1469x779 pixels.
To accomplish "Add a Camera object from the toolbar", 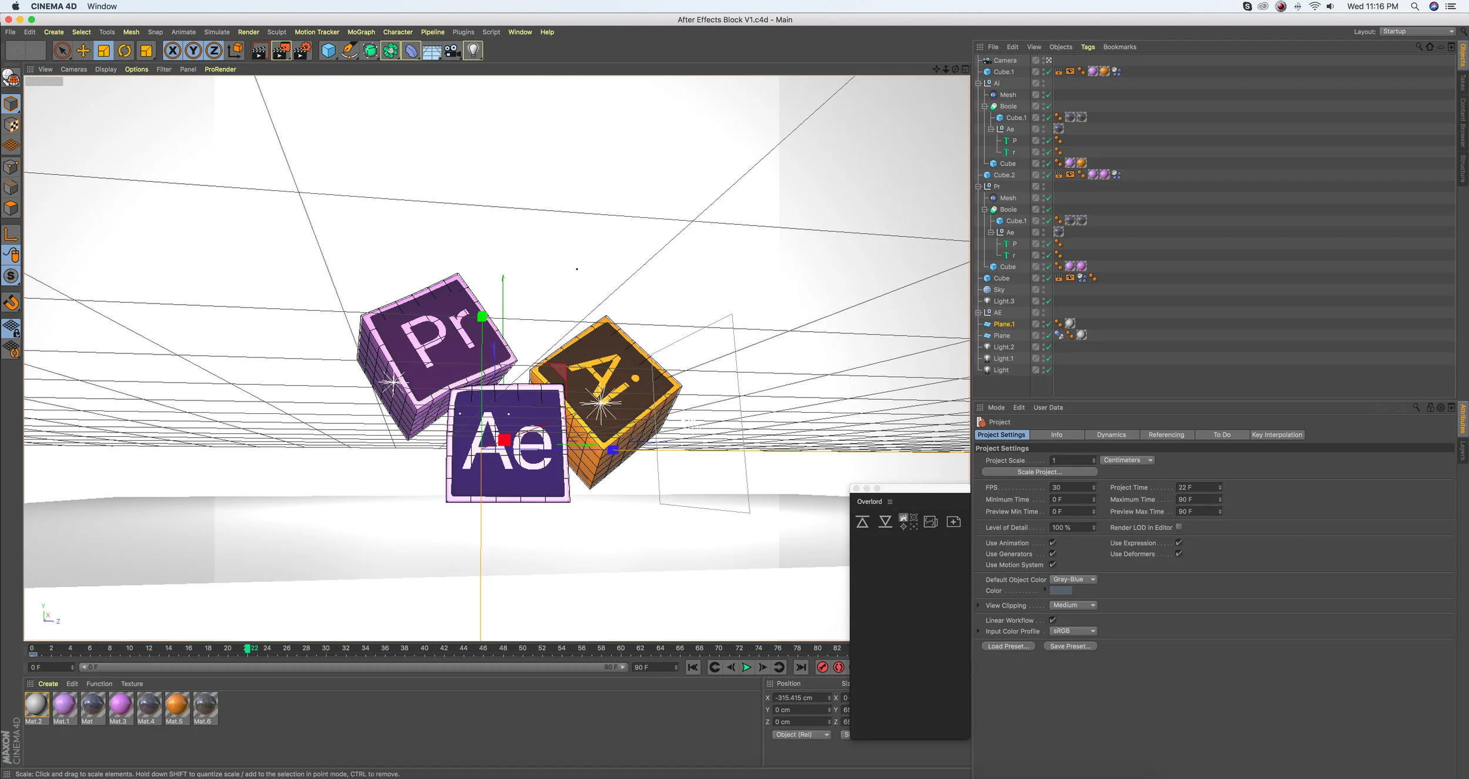I will click(x=452, y=51).
